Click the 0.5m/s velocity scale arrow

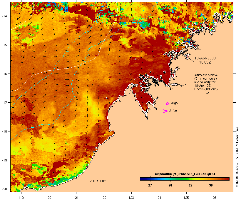click(204, 93)
